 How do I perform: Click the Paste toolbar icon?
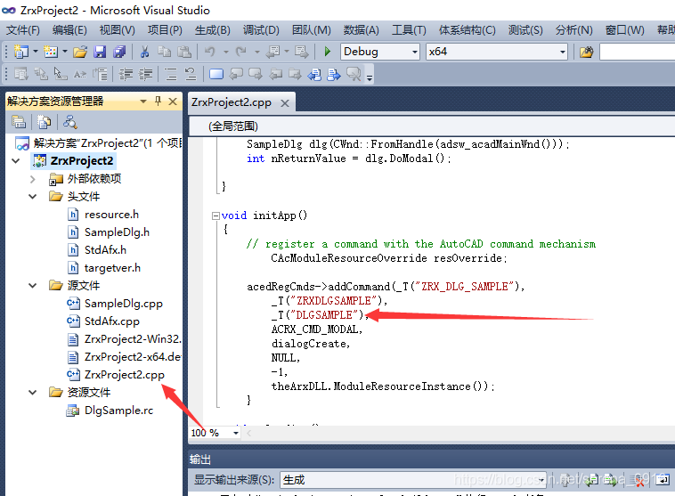pos(184,52)
